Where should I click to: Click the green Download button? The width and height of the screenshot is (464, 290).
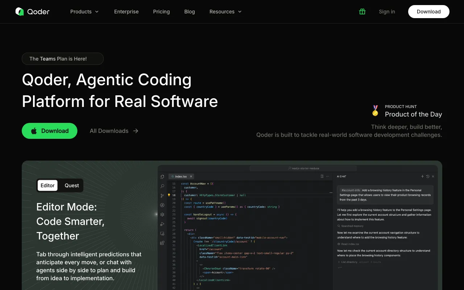[50, 131]
